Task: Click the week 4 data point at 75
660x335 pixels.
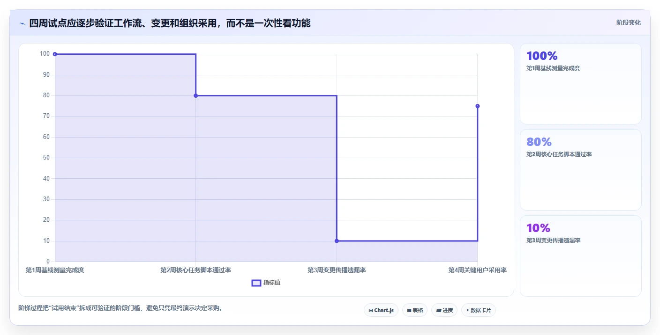Action: tap(478, 106)
